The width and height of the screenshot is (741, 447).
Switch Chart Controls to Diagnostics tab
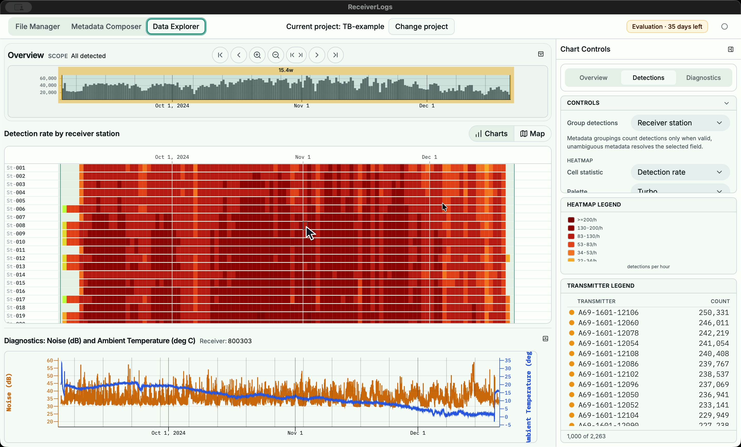pos(703,78)
